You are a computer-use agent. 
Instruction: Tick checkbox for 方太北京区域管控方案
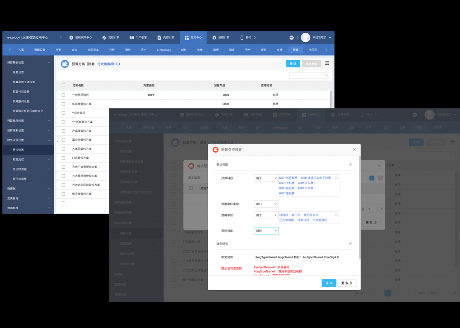tap(63, 185)
